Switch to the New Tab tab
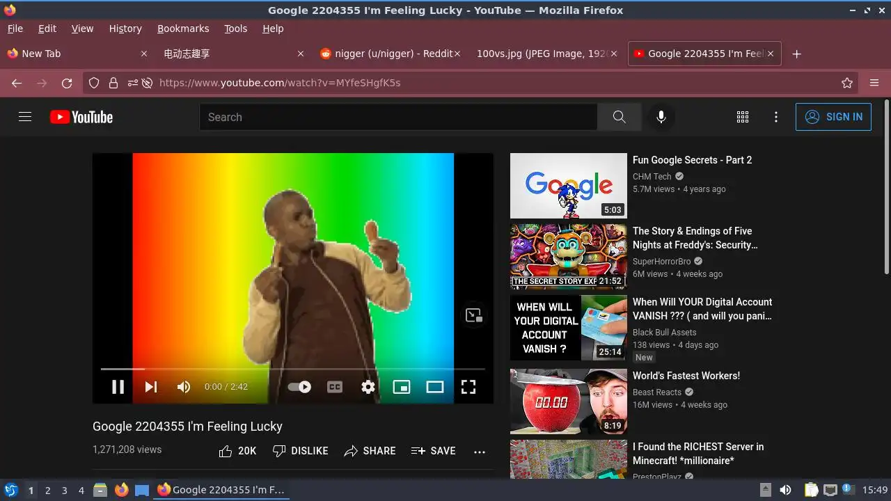The height and width of the screenshot is (501, 891). coord(77,54)
